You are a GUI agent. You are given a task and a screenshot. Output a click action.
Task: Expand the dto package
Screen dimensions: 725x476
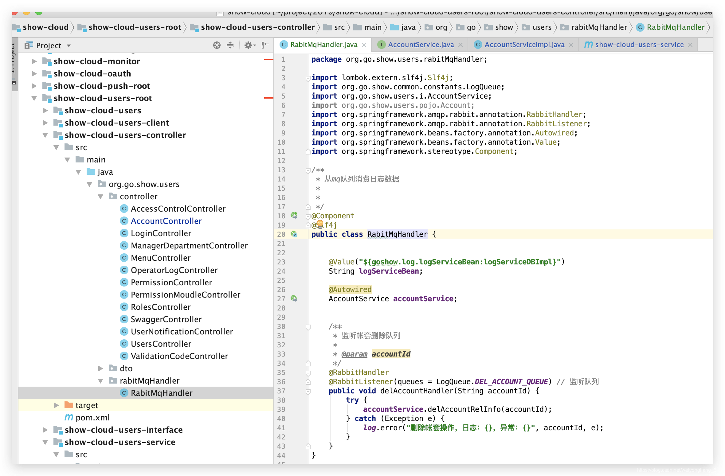pyautogui.click(x=100, y=369)
